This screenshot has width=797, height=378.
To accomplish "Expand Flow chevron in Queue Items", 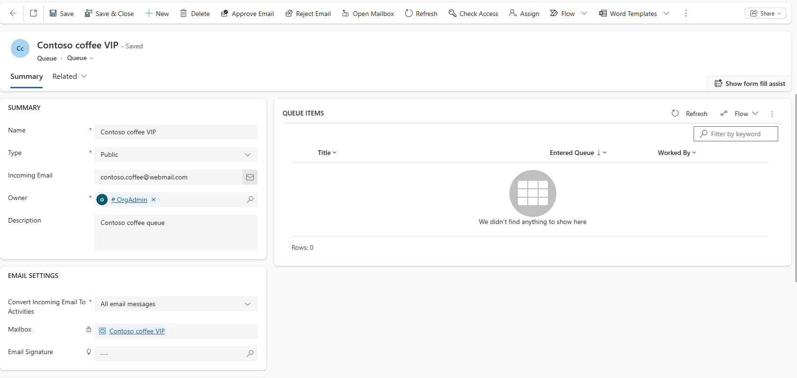I will pyautogui.click(x=755, y=113).
